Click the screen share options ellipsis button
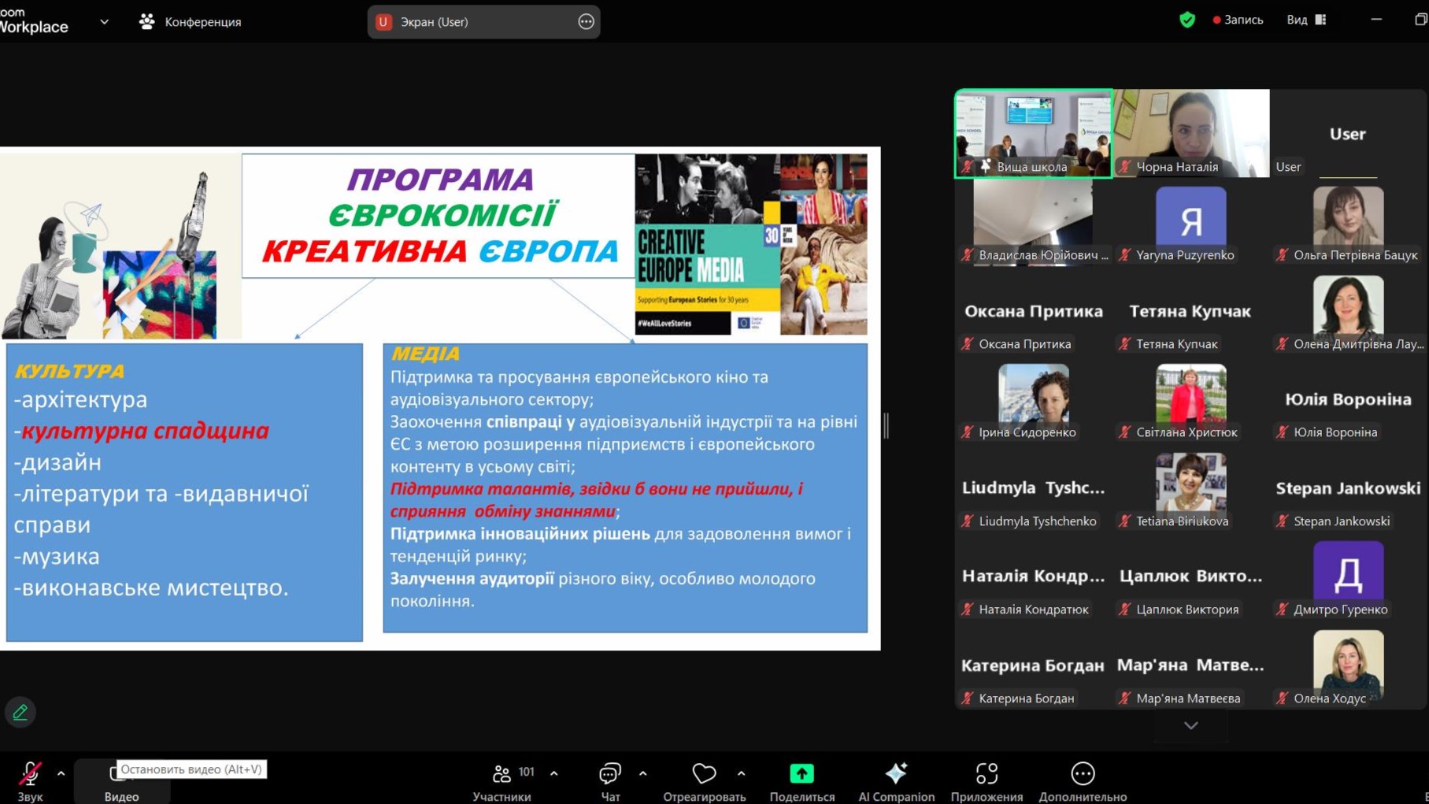 click(586, 22)
